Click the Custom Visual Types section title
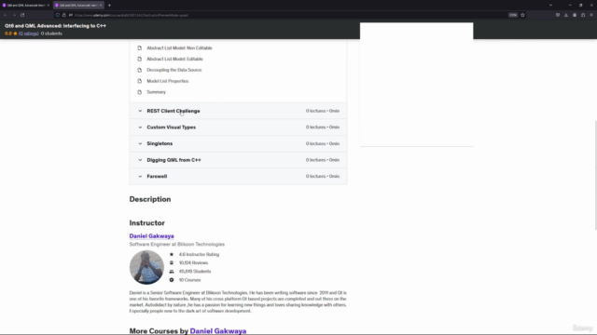The width and height of the screenshot is (597, 335). click(x=172, y=127)
